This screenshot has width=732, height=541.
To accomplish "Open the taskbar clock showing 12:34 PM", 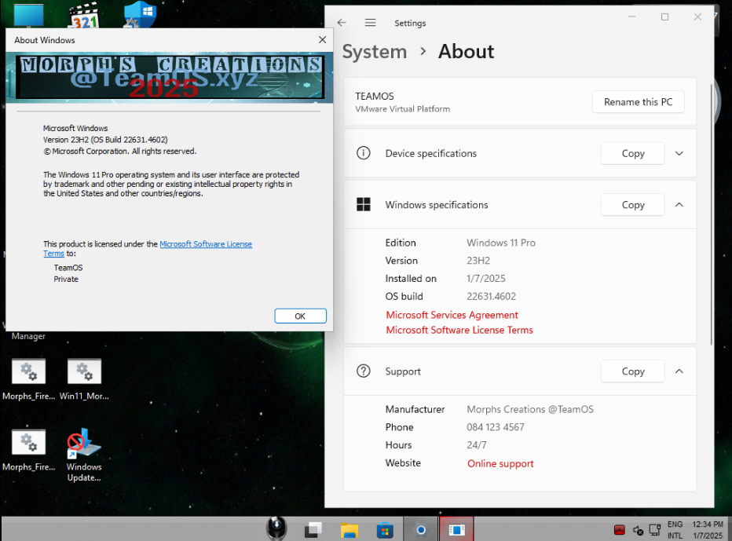I will point(708,530).
